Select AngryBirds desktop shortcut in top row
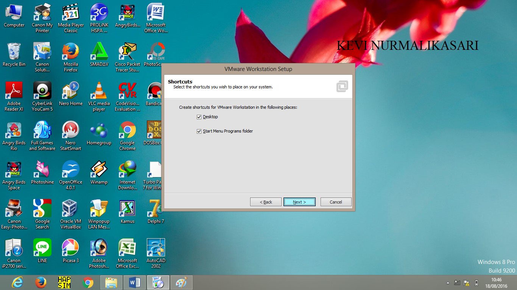The width and height of the screenshot is (517, 290). pyautogui.click(x=128, y=16)
